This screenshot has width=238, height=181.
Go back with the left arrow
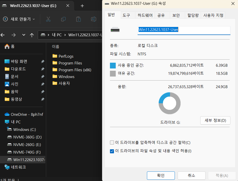3,35
